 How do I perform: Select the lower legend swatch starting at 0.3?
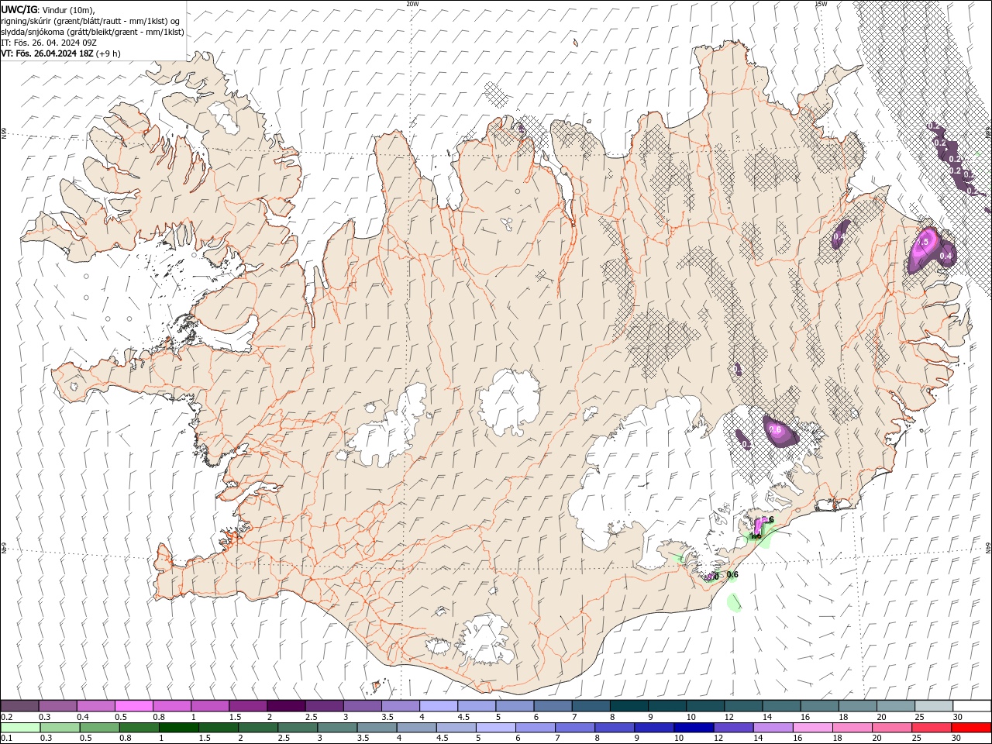60,728
